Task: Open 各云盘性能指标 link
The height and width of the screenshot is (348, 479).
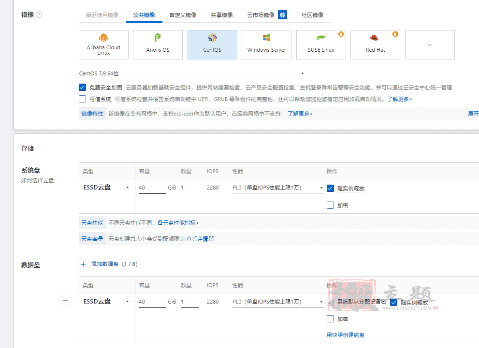Action: coord(178,223)
